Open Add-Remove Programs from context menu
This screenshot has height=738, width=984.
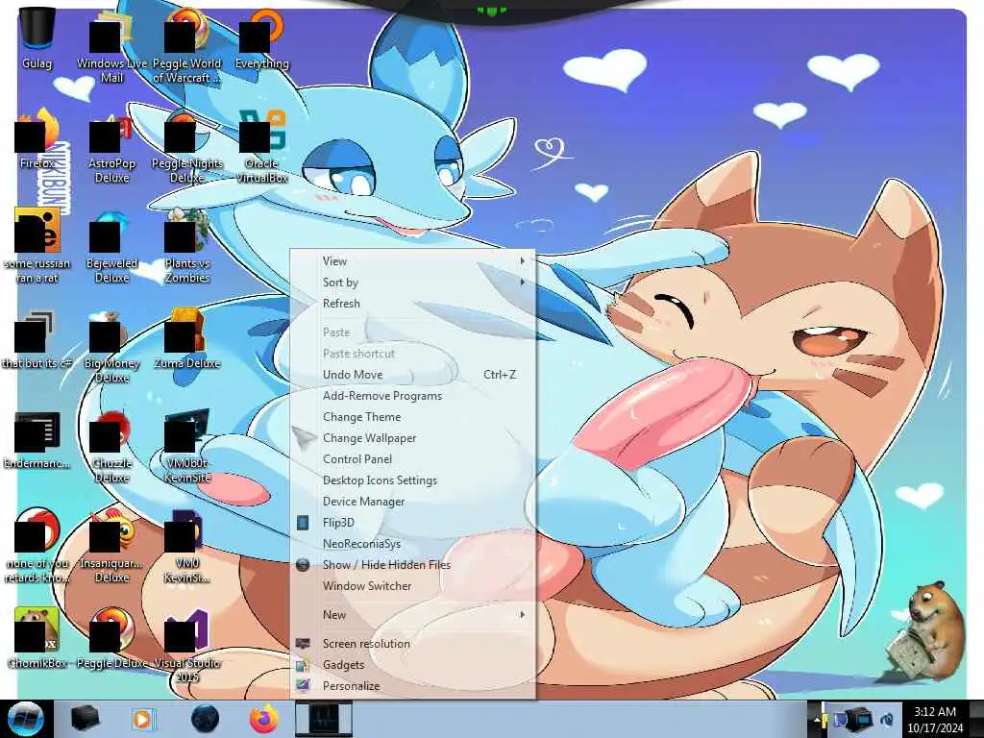click(413, 396)
